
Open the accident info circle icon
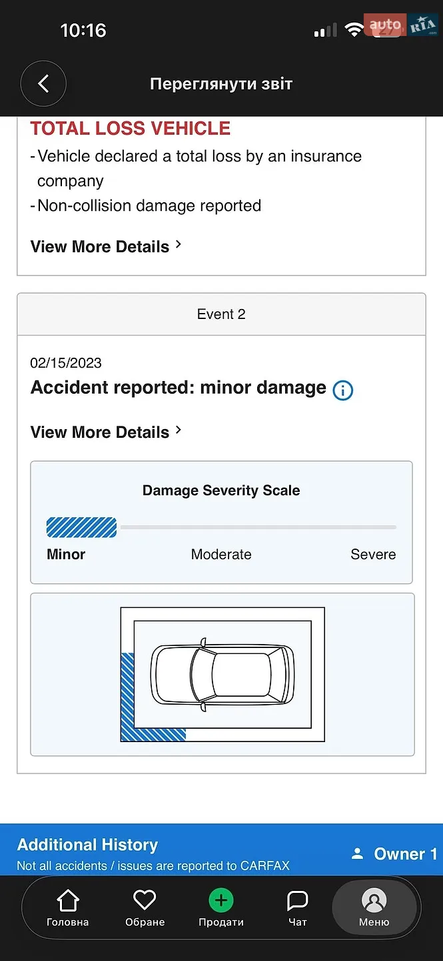tap(342, 390)
